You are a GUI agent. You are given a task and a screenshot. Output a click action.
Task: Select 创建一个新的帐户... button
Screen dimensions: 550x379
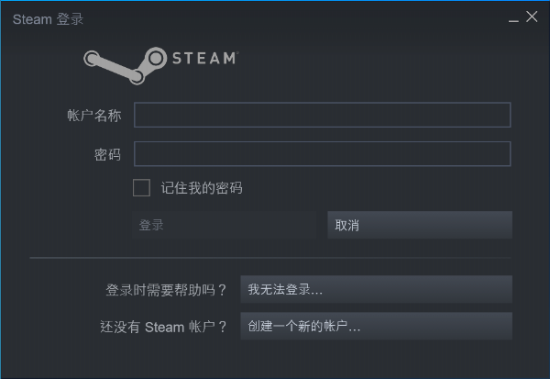tap(377, 327)
